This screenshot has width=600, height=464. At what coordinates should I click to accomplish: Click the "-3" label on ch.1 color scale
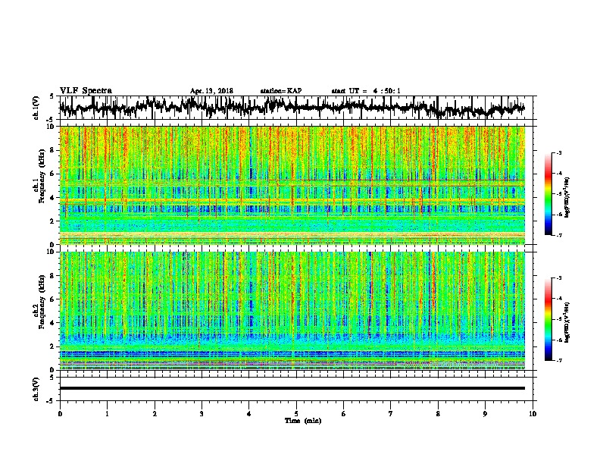(558, 152)
